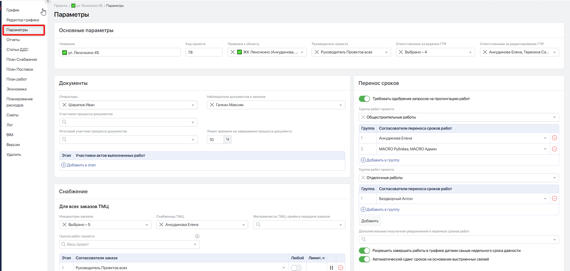This screenshot has width=570, height=271.
Task: Remove approver Анкудинова Елена with the minus icon
Action: [555, 138]
